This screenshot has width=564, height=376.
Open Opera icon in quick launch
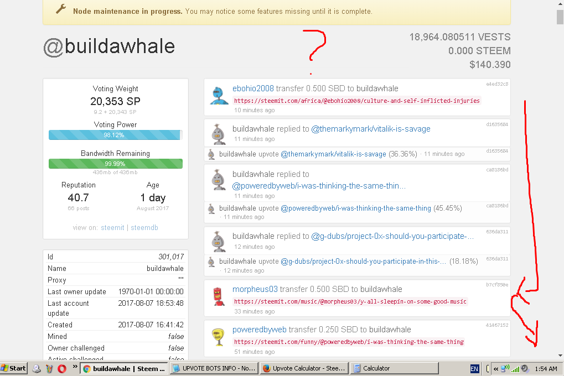coord(62,368)
